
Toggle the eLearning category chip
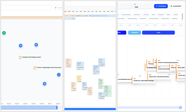coord(146,15)
